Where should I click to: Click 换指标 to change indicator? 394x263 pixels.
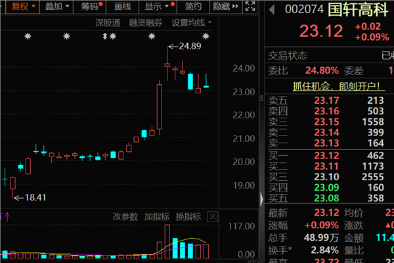coord(188,217)
